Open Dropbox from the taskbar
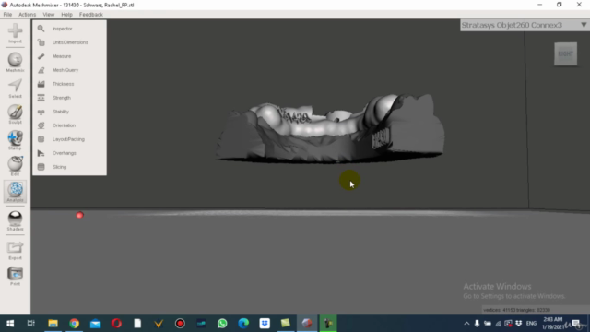 pyautogui.click(x=265, y=324)
